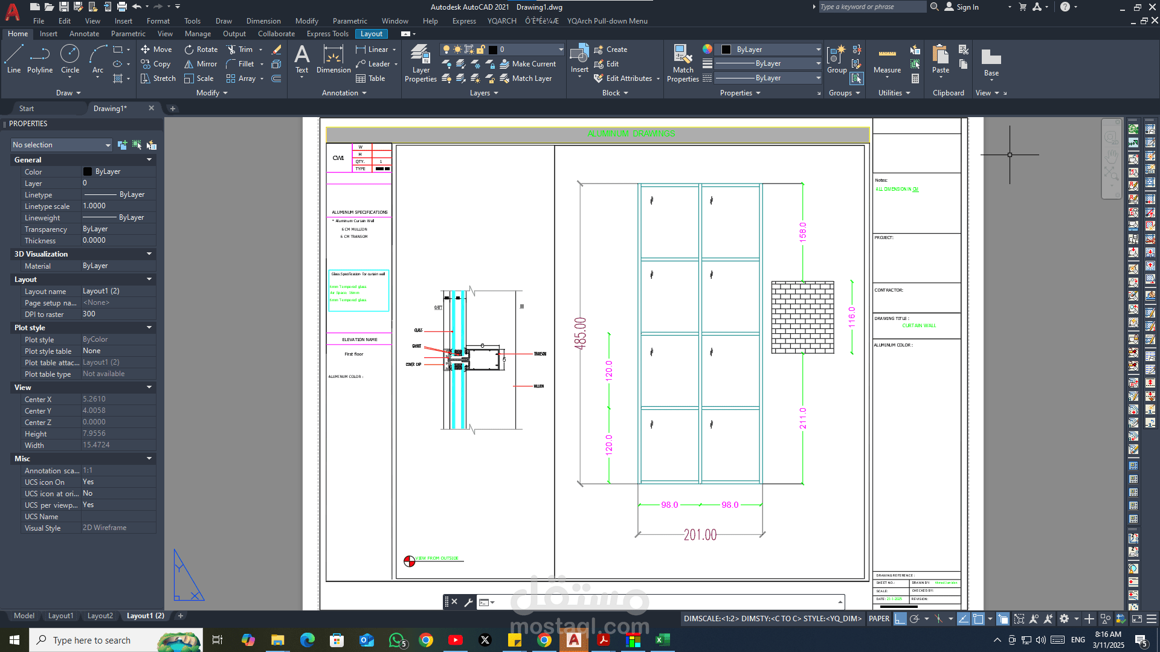1160x652 pixels.
Task: Open the Layer Properties manager
Action: click(420, 63)
